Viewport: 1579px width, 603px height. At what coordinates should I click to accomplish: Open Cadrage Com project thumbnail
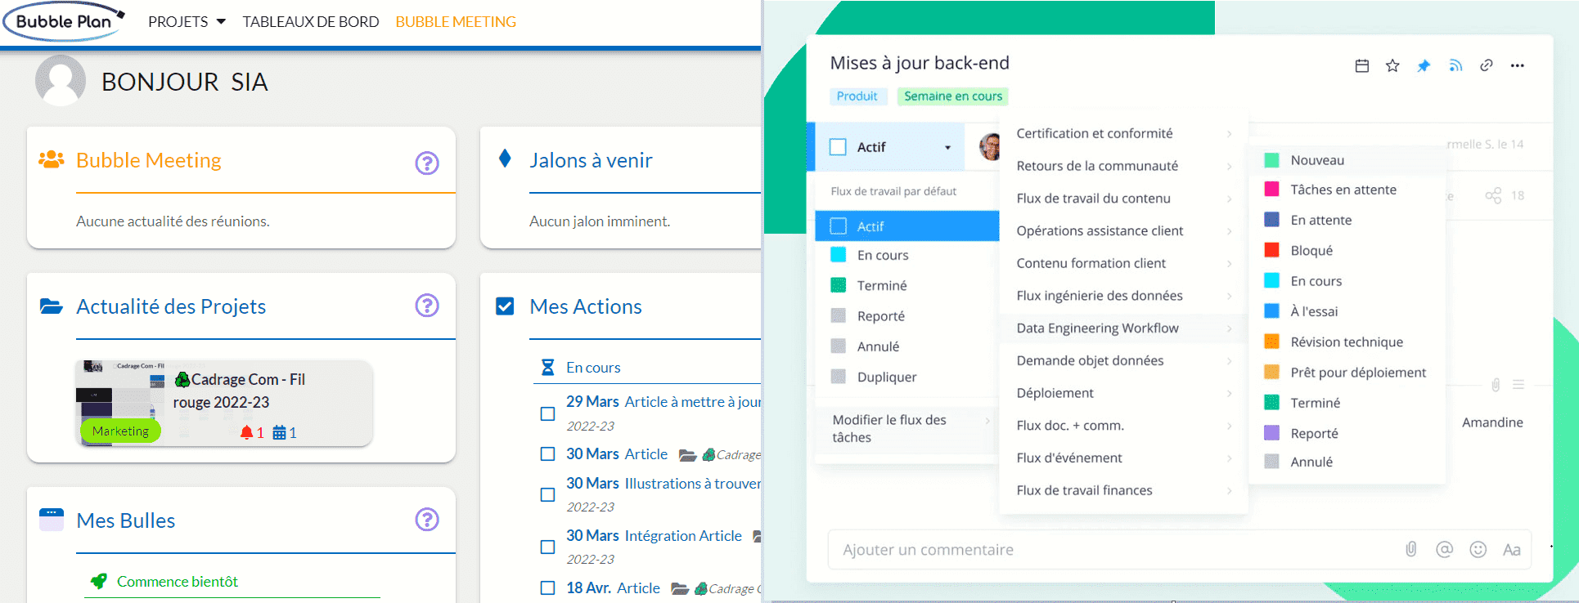120,402
